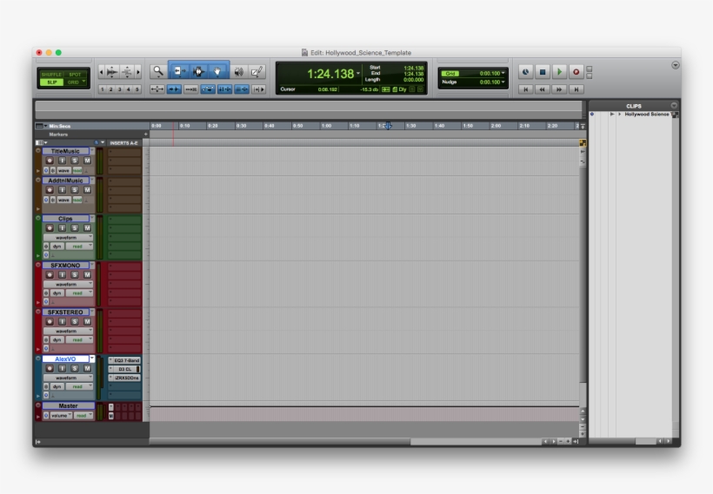Stop playback with the Stop button
Image resolution: width=713 pixels, height=494 pixels.
click(542, 72)
